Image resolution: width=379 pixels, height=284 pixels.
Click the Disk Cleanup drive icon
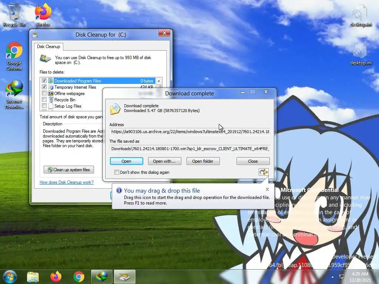pos(45,59)
